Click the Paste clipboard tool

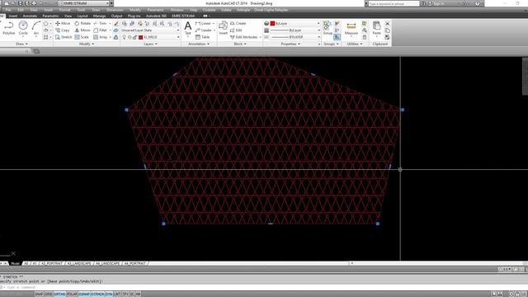point(376,29)
